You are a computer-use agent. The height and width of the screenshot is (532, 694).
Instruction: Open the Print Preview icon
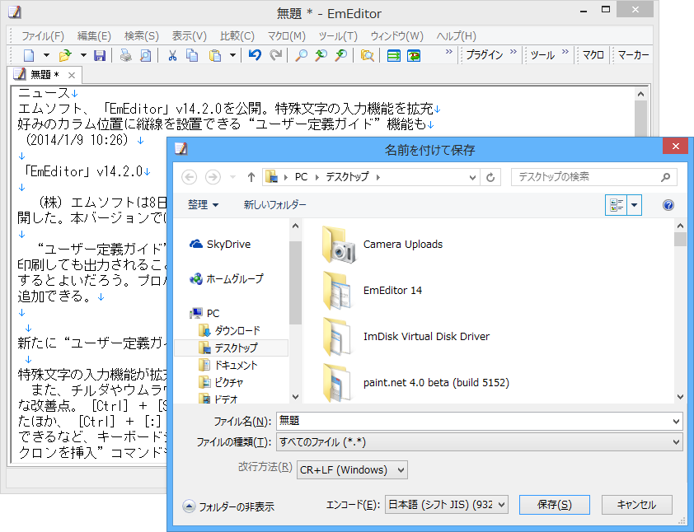147,55
